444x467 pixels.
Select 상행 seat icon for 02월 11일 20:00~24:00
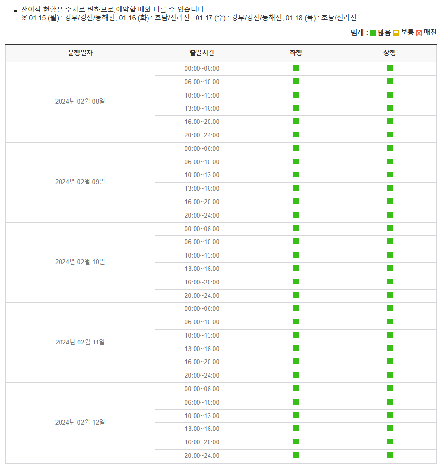pos(390,375)
